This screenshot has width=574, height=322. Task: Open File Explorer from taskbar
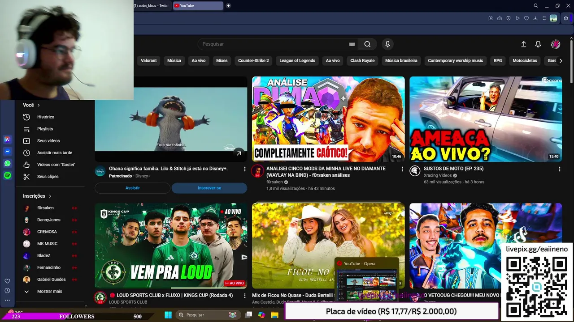[275, 315]
